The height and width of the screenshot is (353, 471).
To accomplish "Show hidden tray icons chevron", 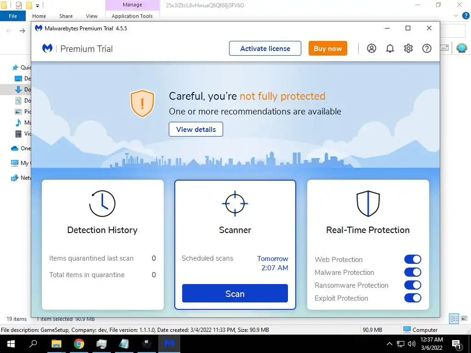I will coord(389,344).
